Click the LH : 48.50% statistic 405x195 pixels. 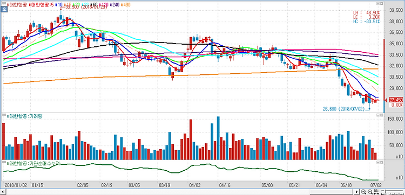(367, 12)
